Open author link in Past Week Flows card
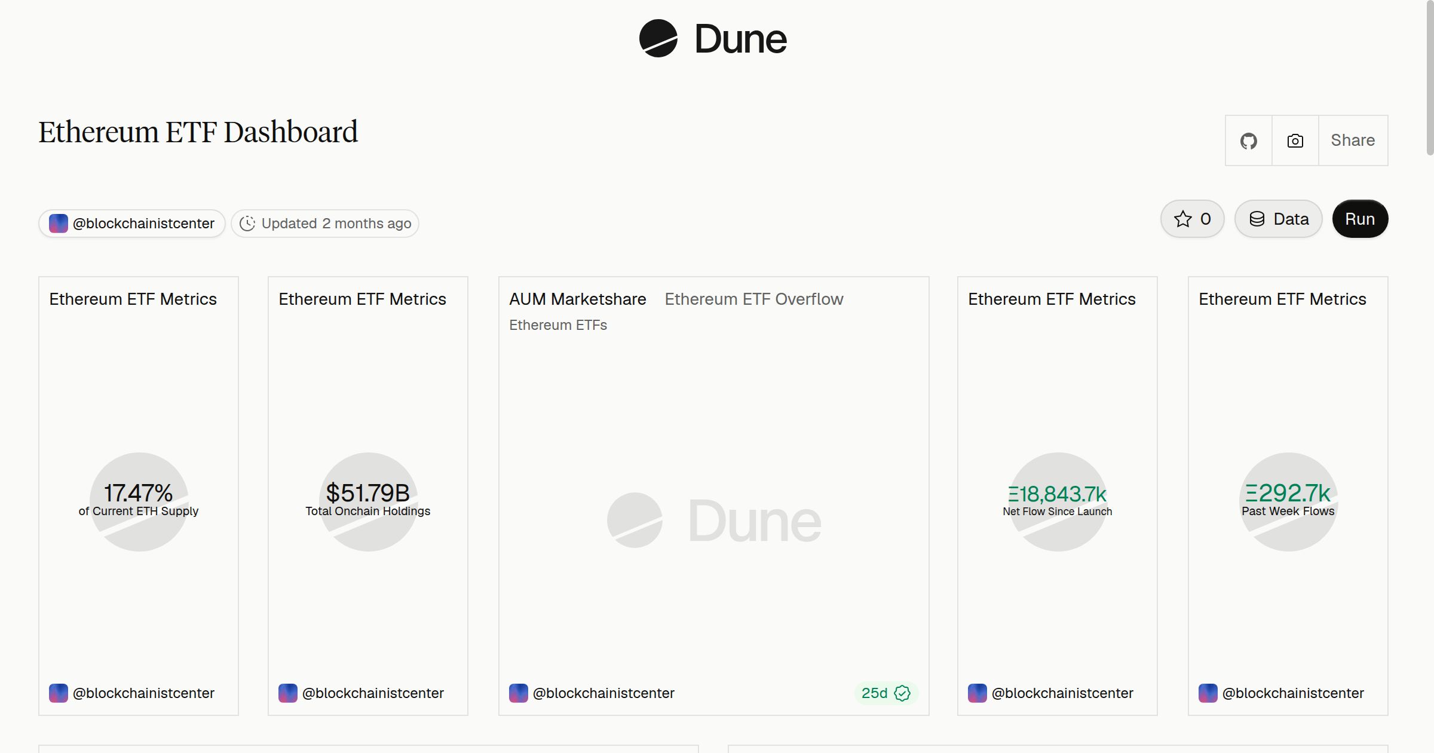The image size is (1434, 753). (1281, 693)
